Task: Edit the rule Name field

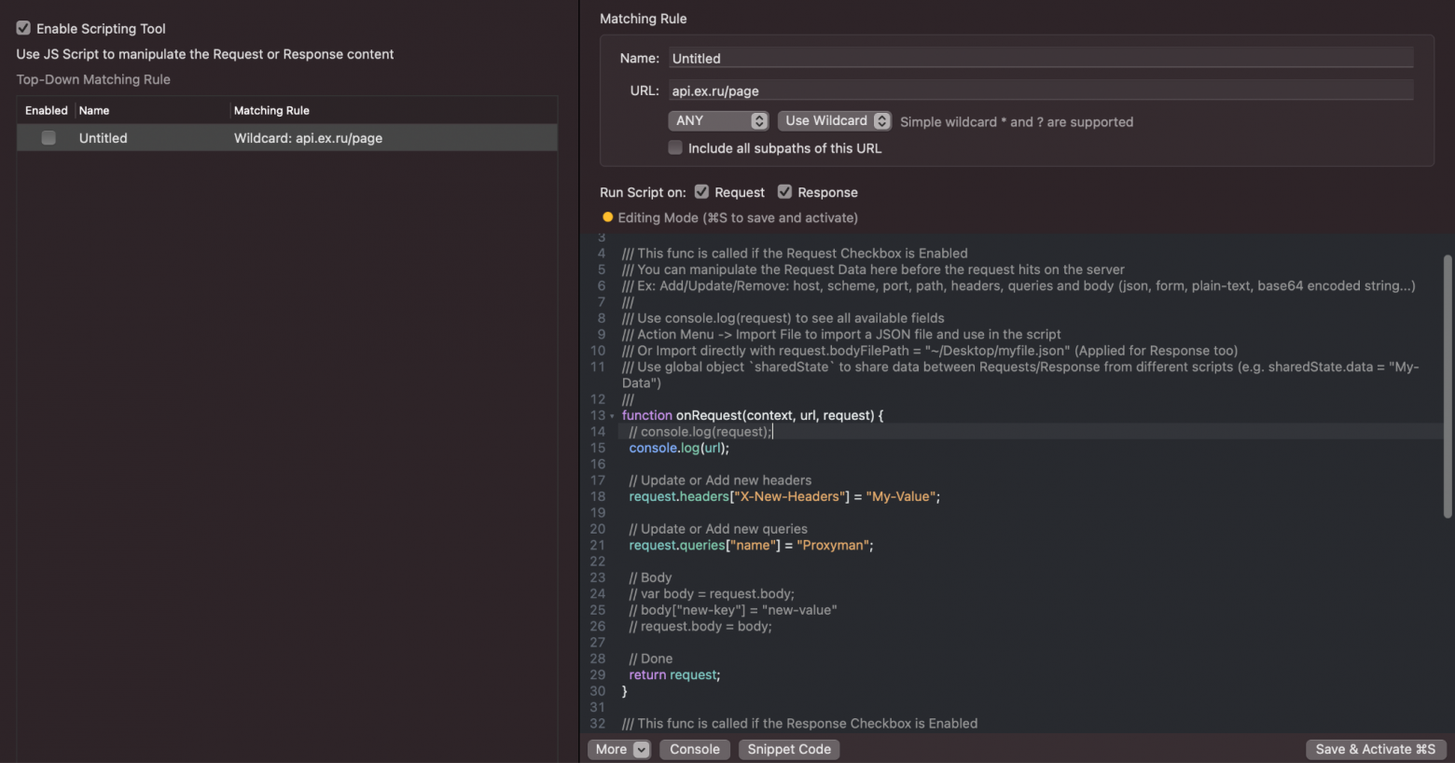Action: [1040, 58]
